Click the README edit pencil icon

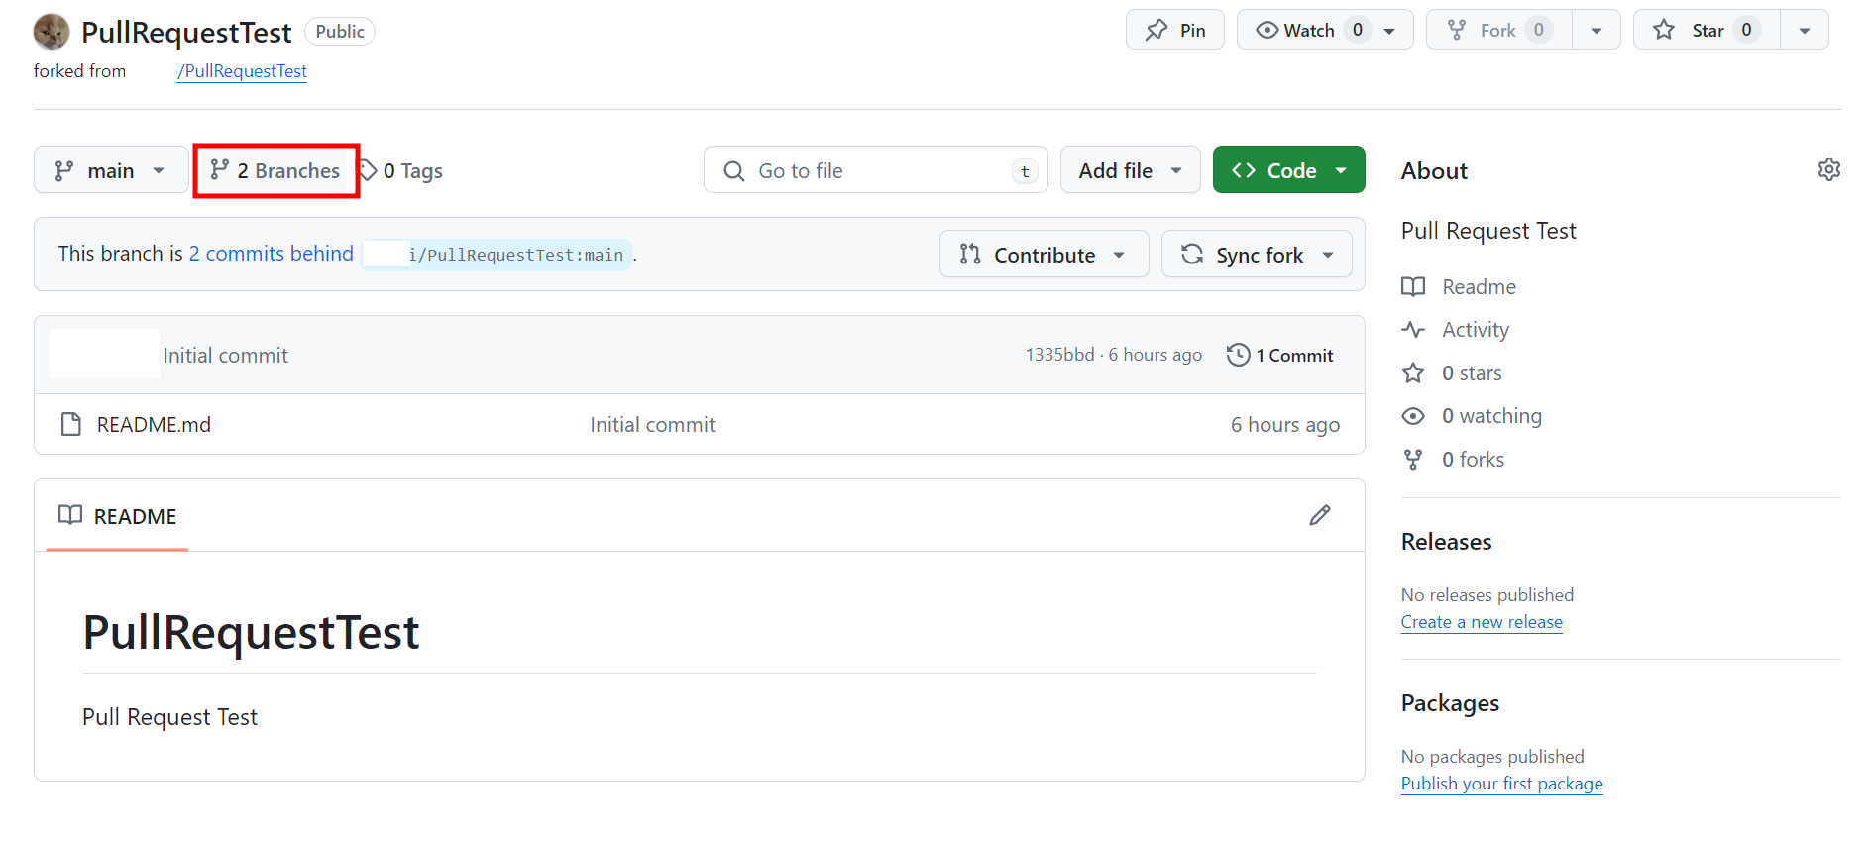click(x=1319, y=515)
